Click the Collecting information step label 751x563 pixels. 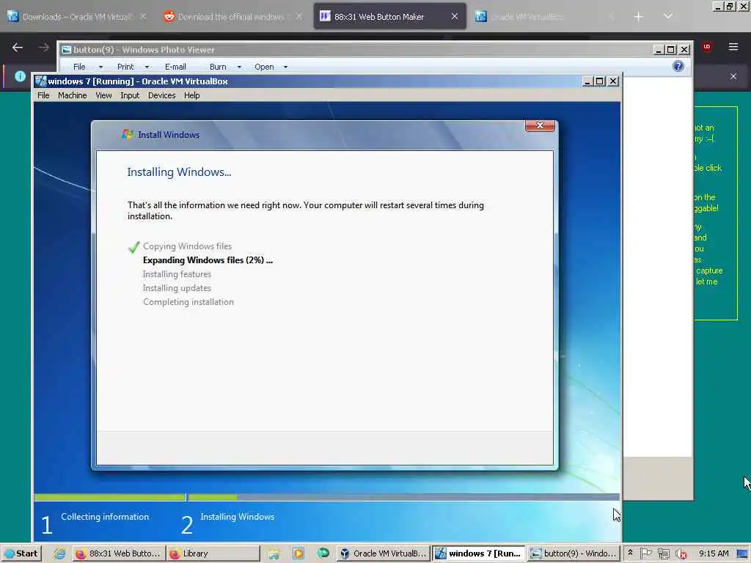click(x=104, y=517)
